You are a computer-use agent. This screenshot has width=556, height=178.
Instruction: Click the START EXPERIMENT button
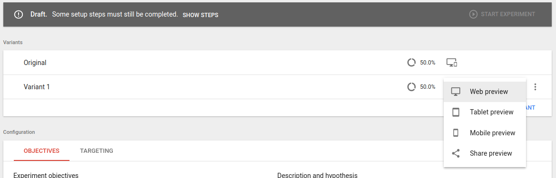click(x=502, y=15)
